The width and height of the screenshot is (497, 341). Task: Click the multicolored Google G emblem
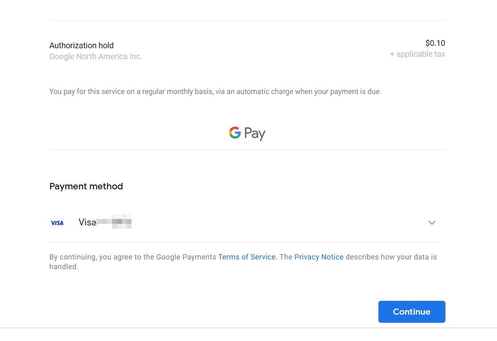click(235, 133)
